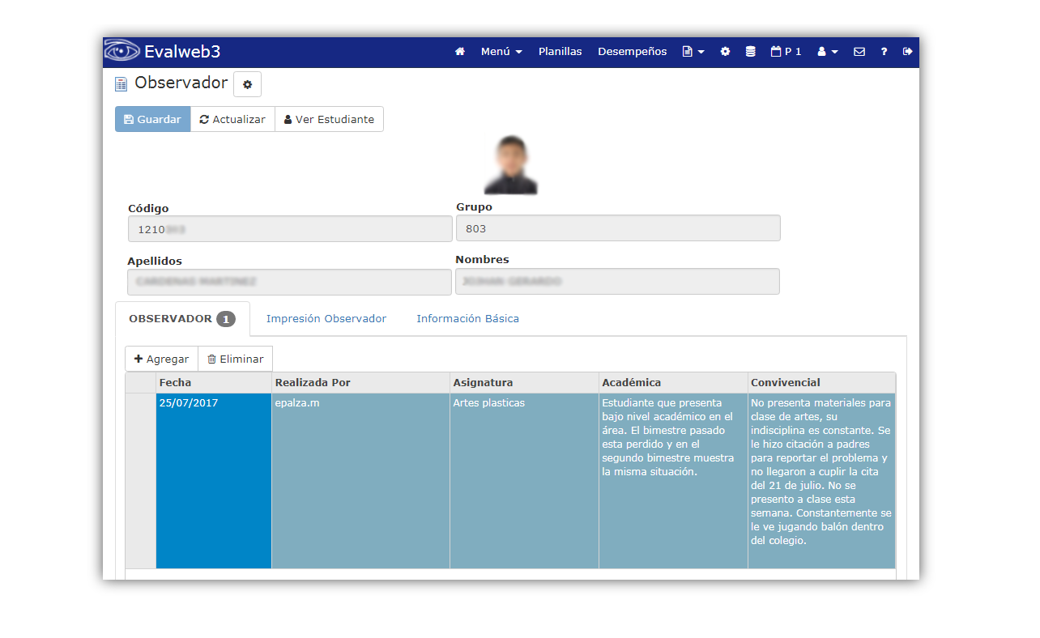Viewport: 1040px width, 638px height.
Task: Expand the user account dropdown
Action: click(x=828, y=52)
